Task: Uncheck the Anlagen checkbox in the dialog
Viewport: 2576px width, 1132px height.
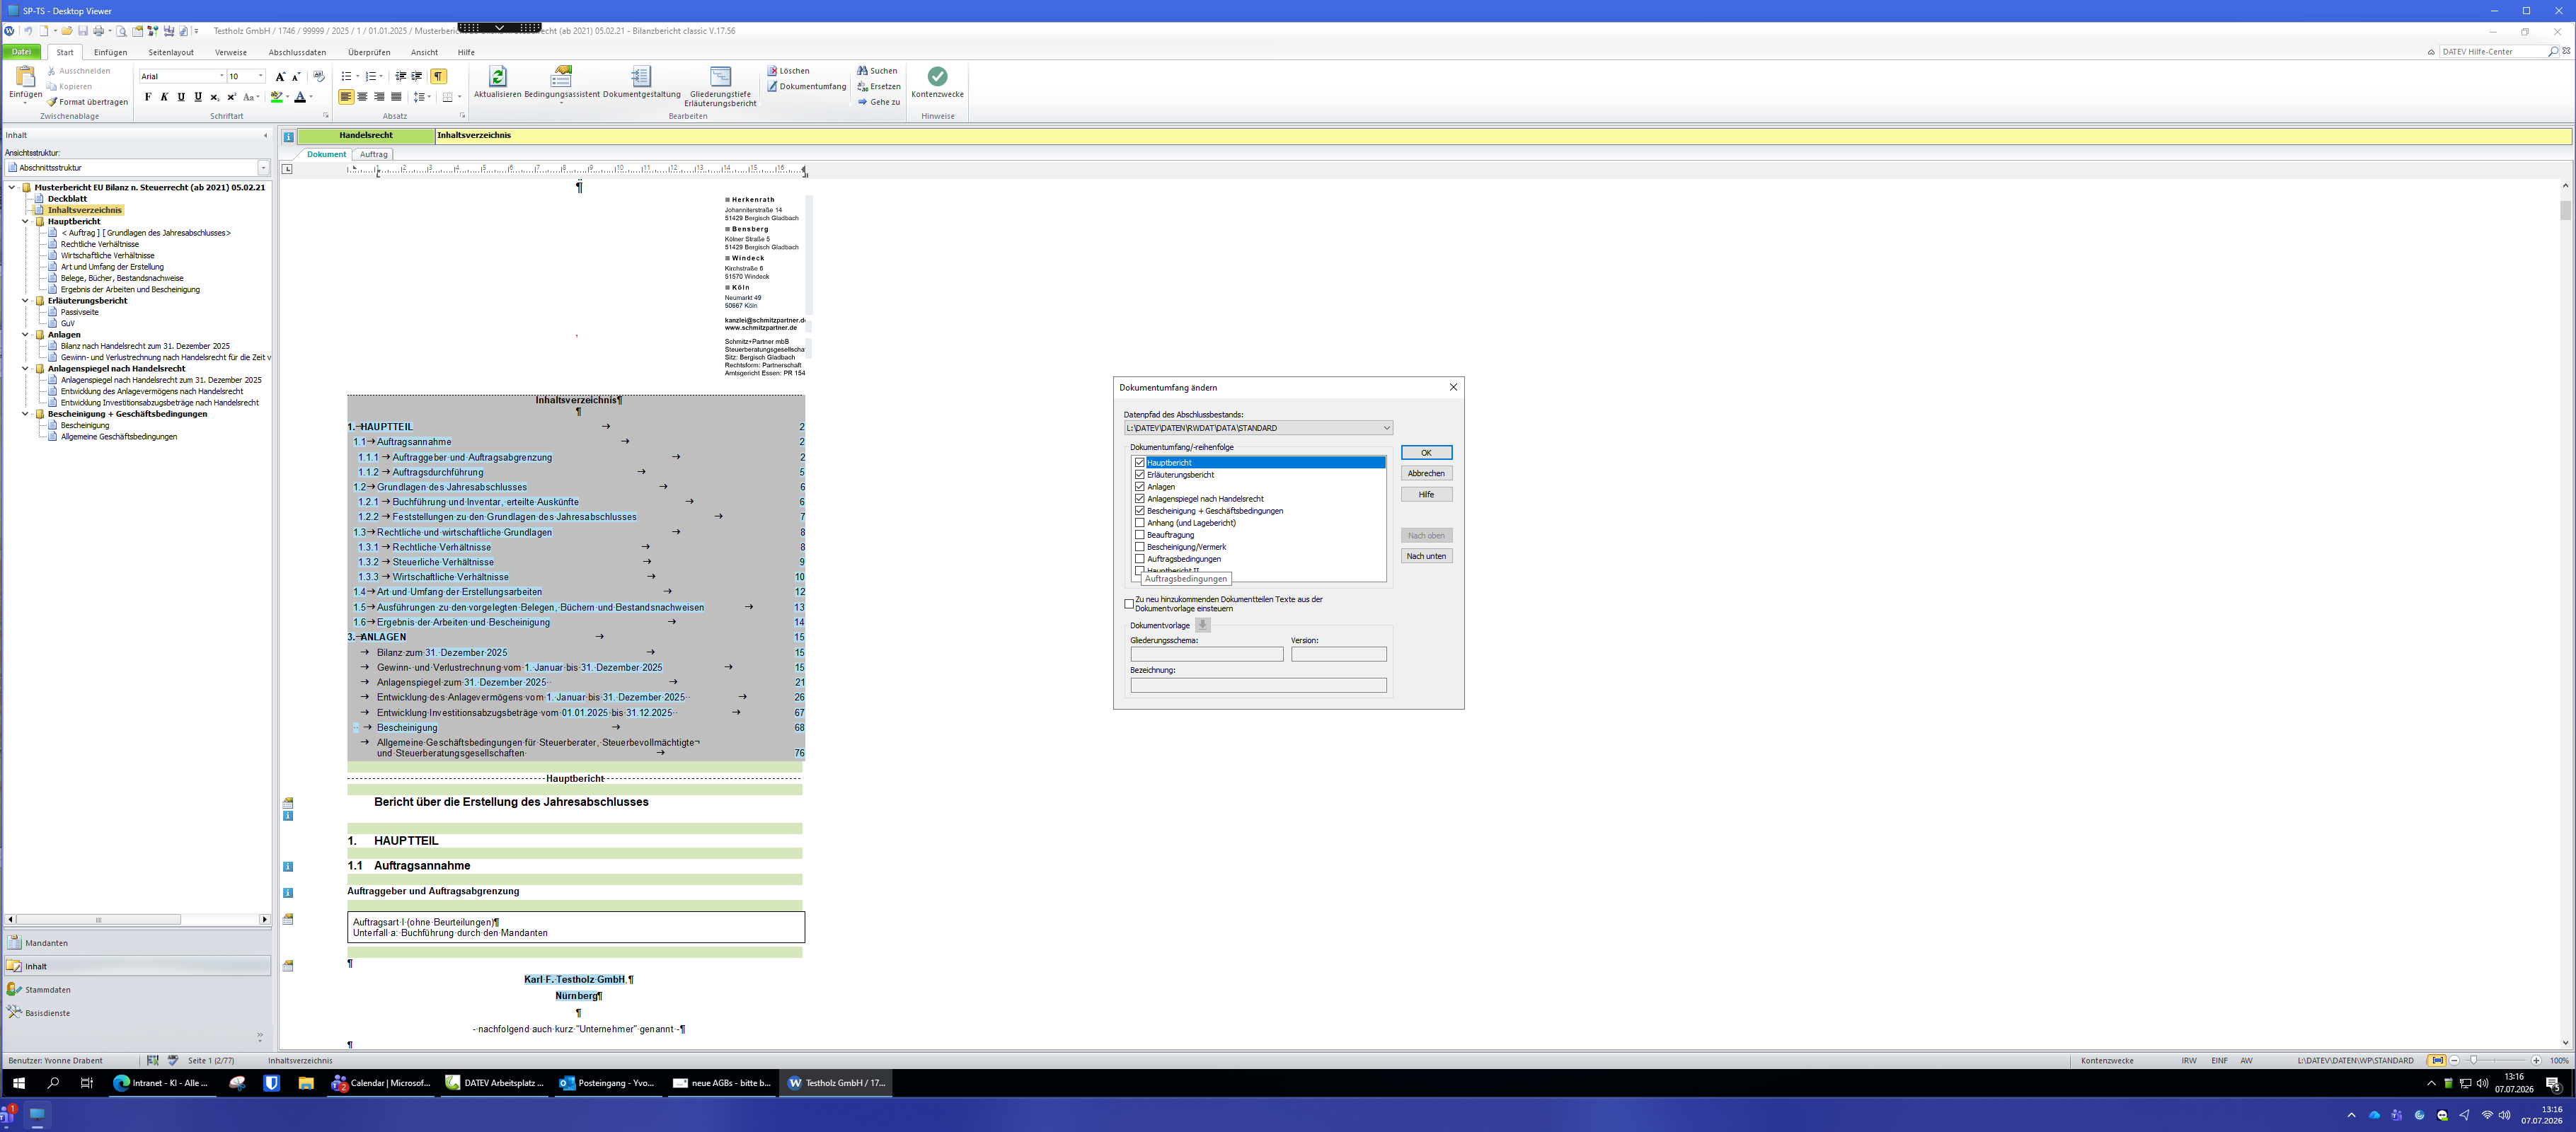Action: (1140, 487)
